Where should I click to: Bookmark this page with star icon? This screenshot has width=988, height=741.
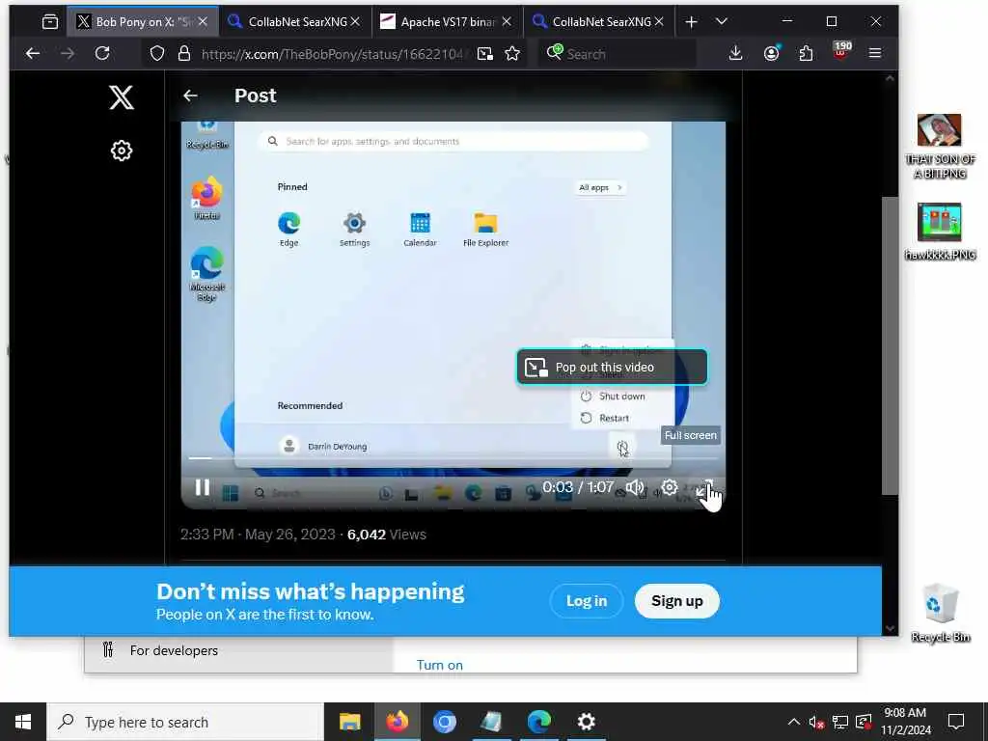512,54
